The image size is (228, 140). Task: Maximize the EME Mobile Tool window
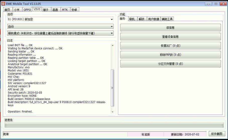point(216,4)
